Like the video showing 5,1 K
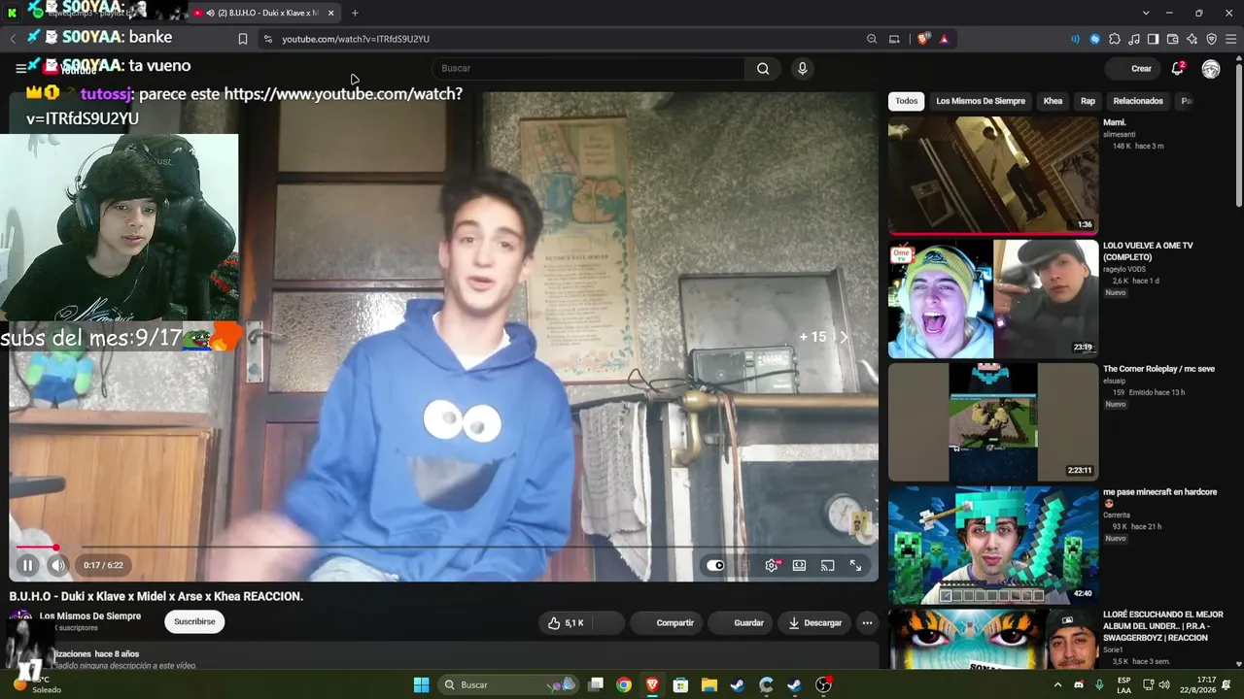Image resolution: width=1244 pixels, height=699 pixels. pos(566,622)
